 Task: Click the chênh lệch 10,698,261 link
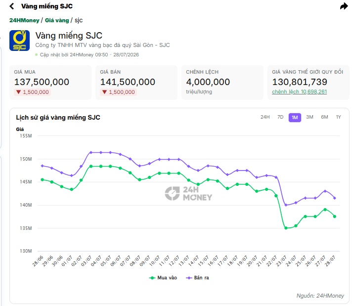(299, 91)
